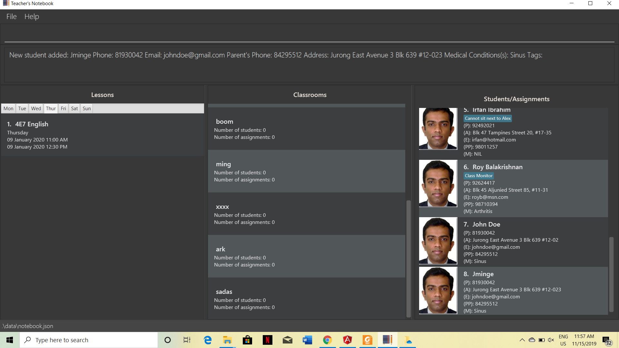Open the Help menu
Viewport: 619px width, 348px height.
[x=32, y=16]
